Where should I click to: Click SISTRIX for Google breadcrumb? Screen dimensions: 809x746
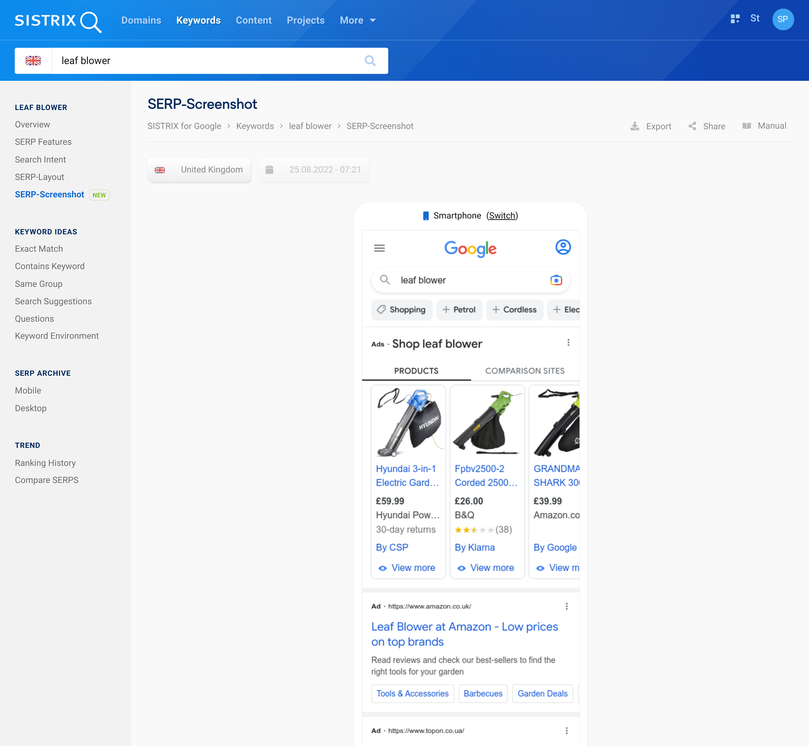184,126
